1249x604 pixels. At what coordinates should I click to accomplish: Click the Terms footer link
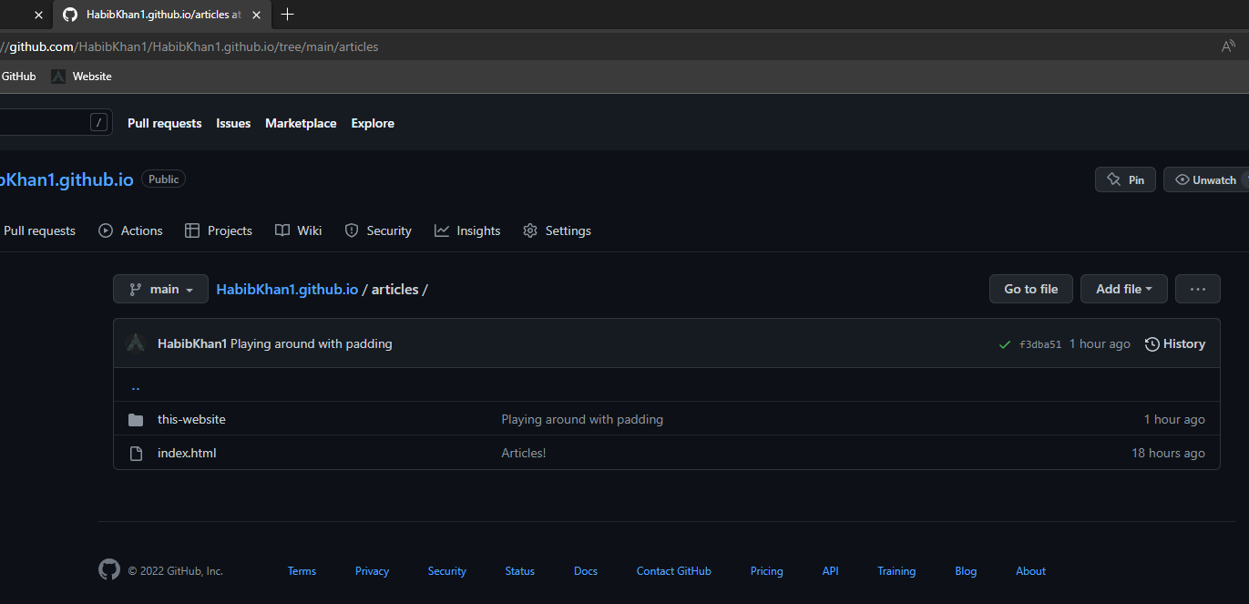[x=302, y=571]
